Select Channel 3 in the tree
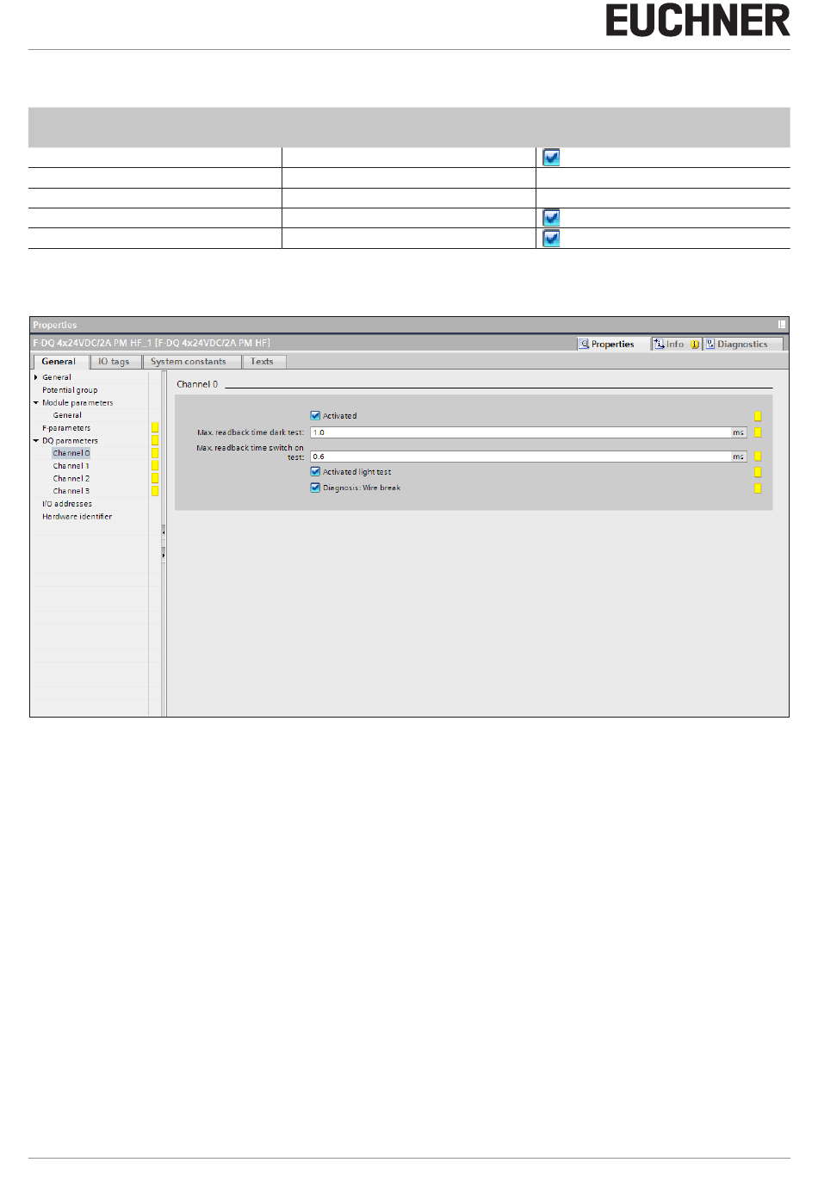Viewport: 818px width, 1187px height. tap(71, 491)
